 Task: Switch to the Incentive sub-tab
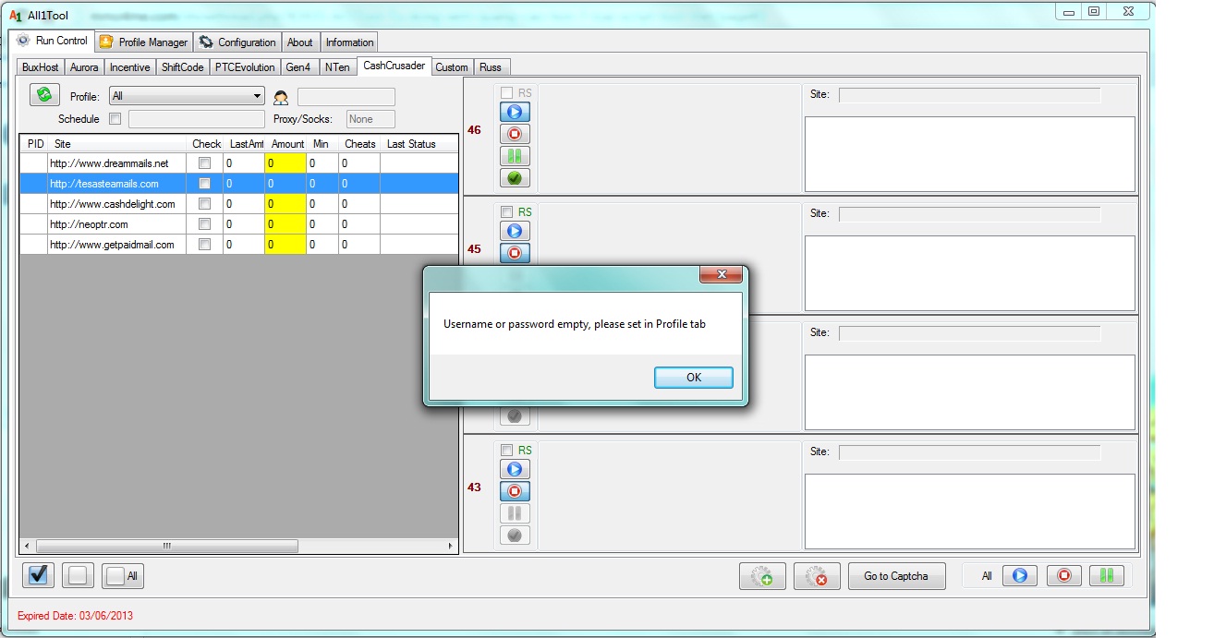130,67
